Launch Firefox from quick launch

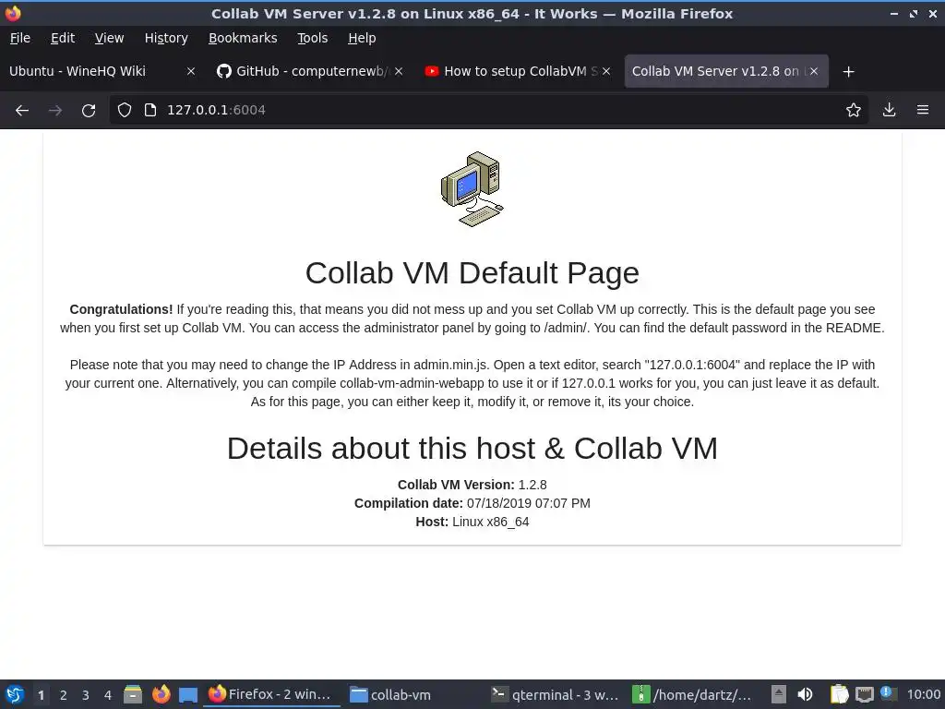tap(161, 694)
